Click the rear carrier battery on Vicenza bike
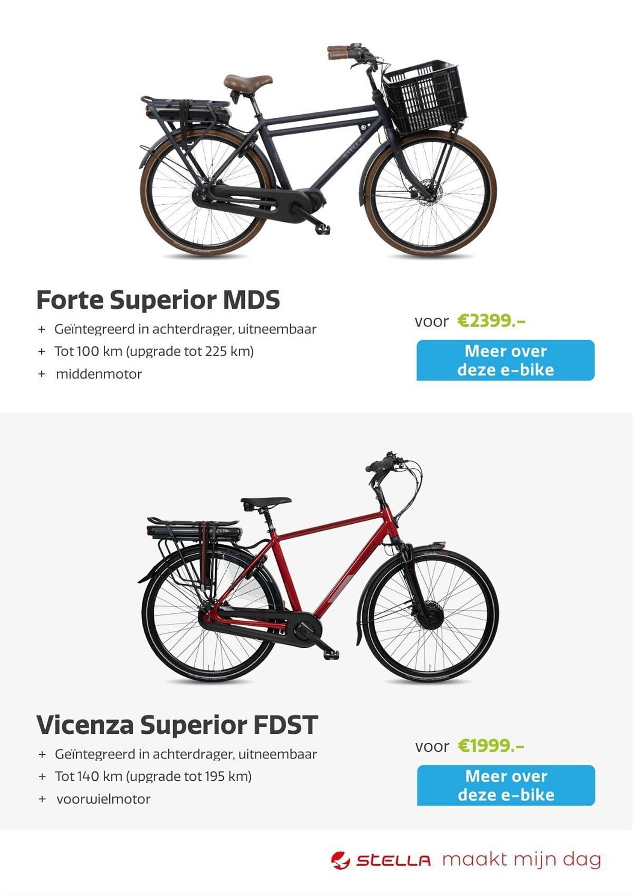The width and height of the screenshot is (633, 896). (195, 532)
